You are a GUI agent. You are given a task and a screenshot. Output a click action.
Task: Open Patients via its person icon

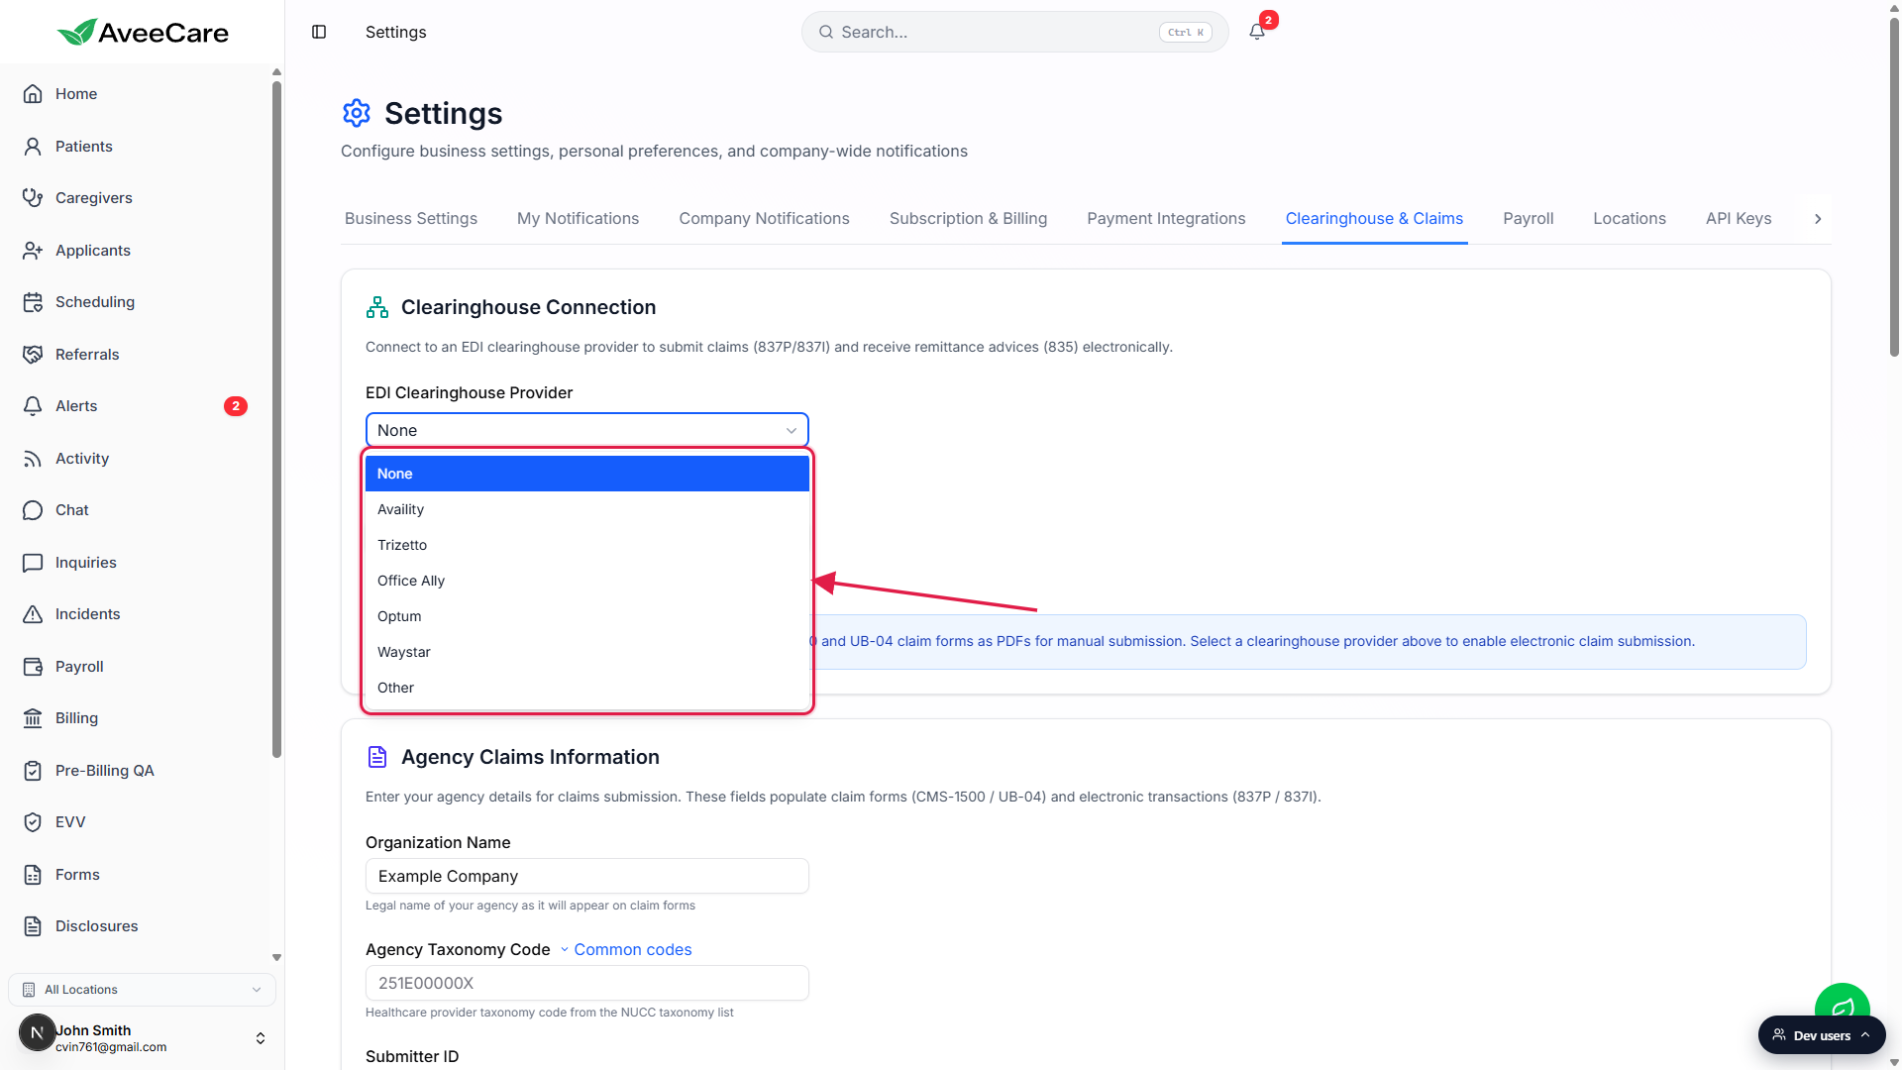(x=33, y=147)
